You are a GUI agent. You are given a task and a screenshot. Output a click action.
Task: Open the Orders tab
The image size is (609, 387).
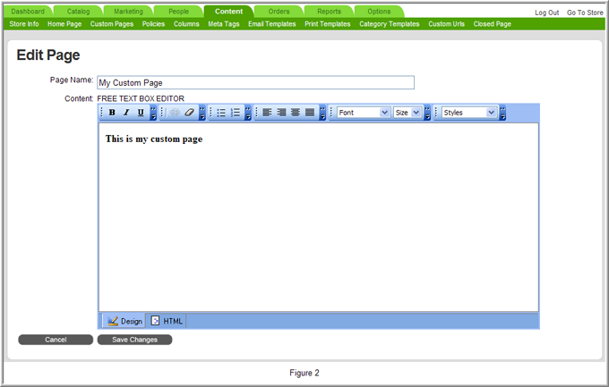coord(279,12)
